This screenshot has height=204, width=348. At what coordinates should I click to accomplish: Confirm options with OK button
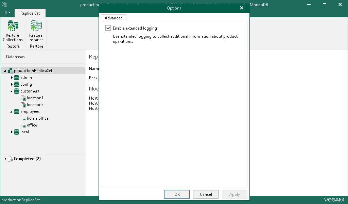point(177,194)
